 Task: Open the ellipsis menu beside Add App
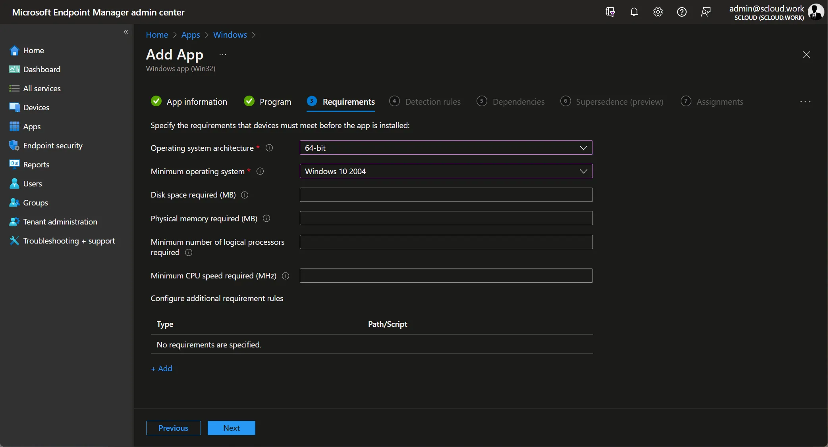223,55
